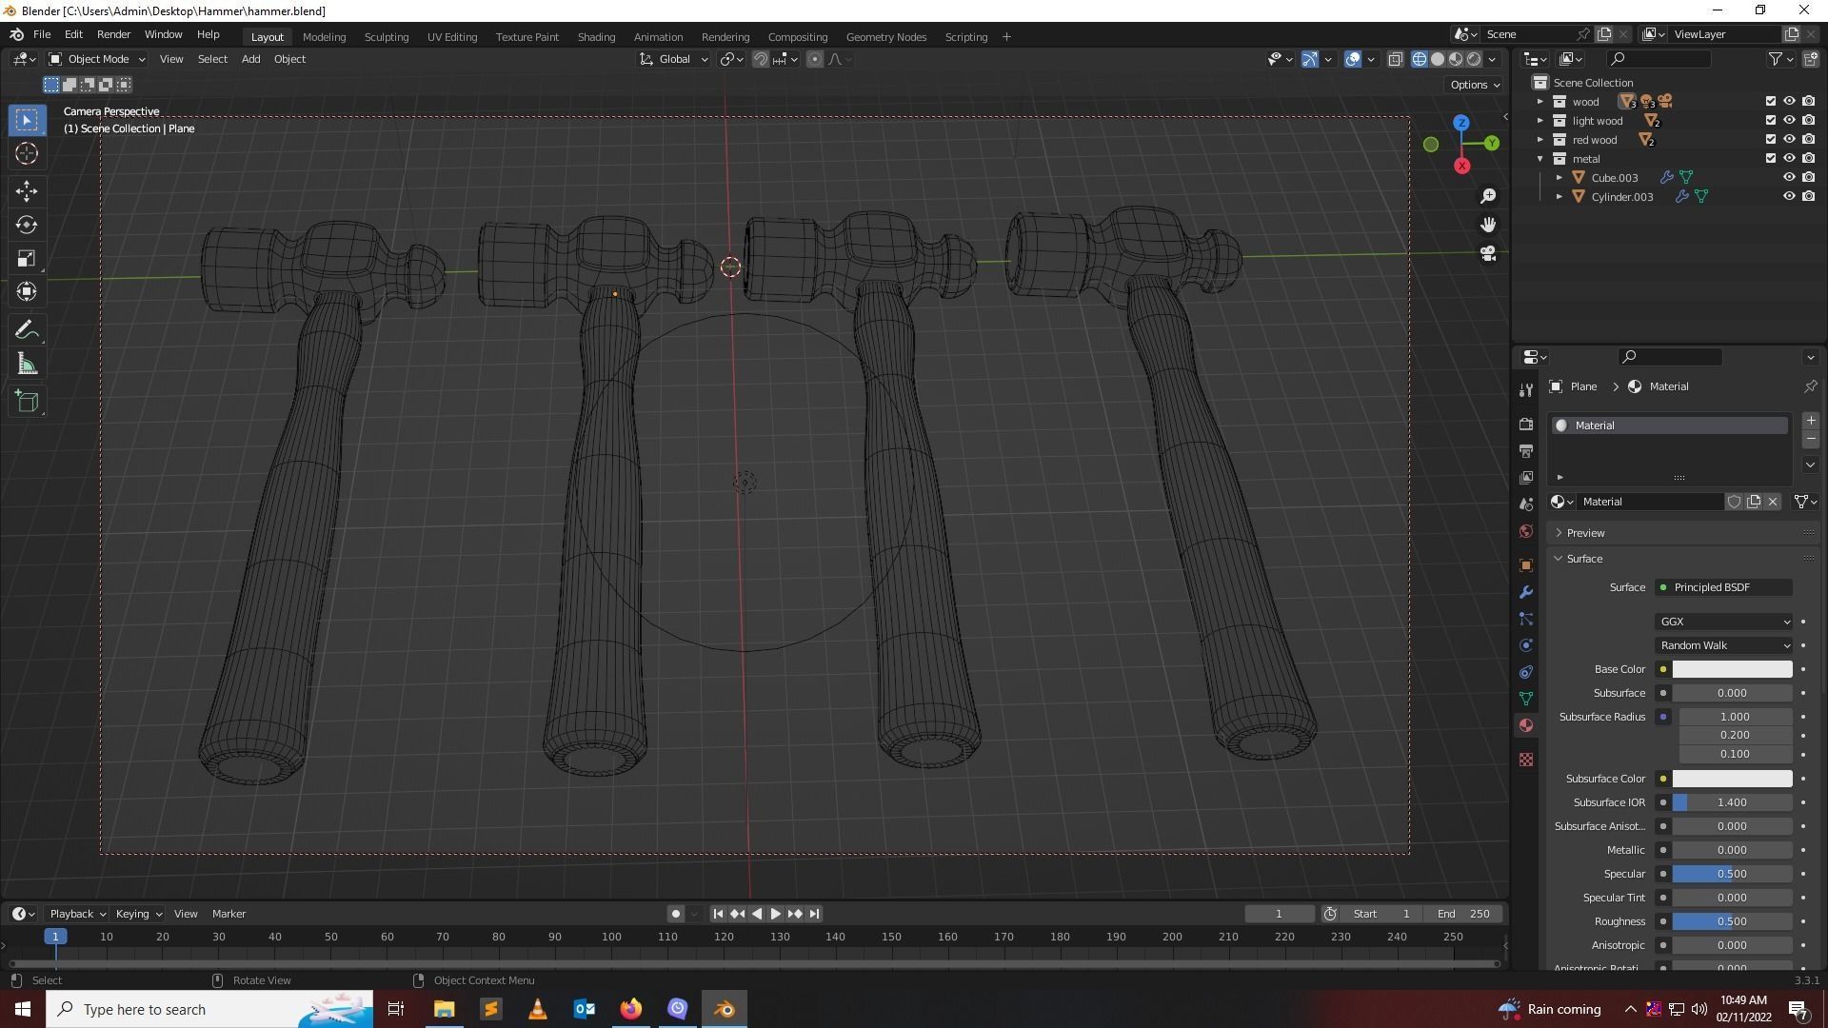Click the End frame field
This screenshot has width=1828, height=1028.
tap(1463, 914)
